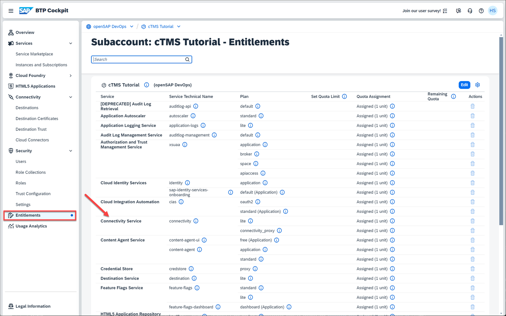
Task: Delete the Connectivity Service lite plan entitlement
Action: (x=473, y=221)
